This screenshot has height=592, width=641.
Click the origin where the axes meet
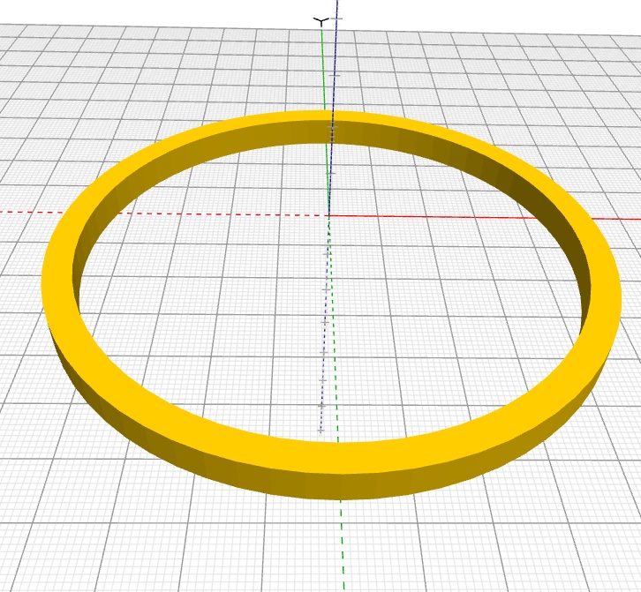click(329, 215)
